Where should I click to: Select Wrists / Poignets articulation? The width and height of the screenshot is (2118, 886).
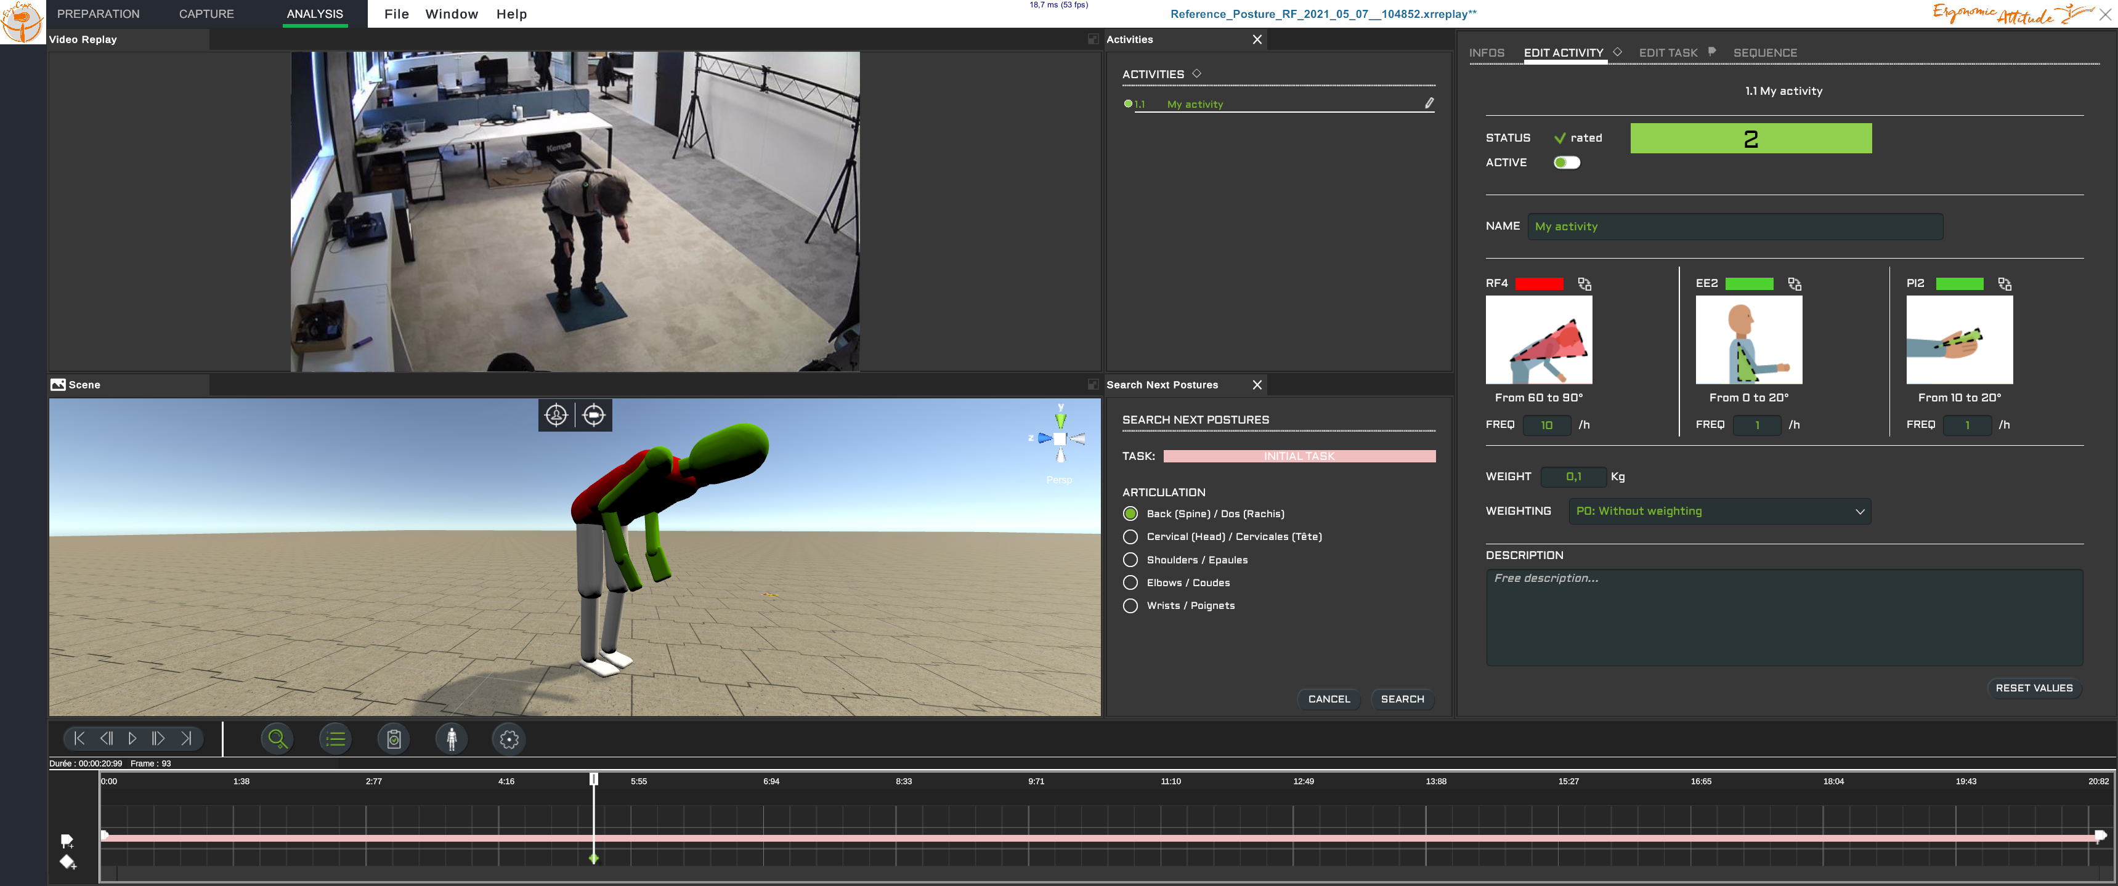point(1130,606)
